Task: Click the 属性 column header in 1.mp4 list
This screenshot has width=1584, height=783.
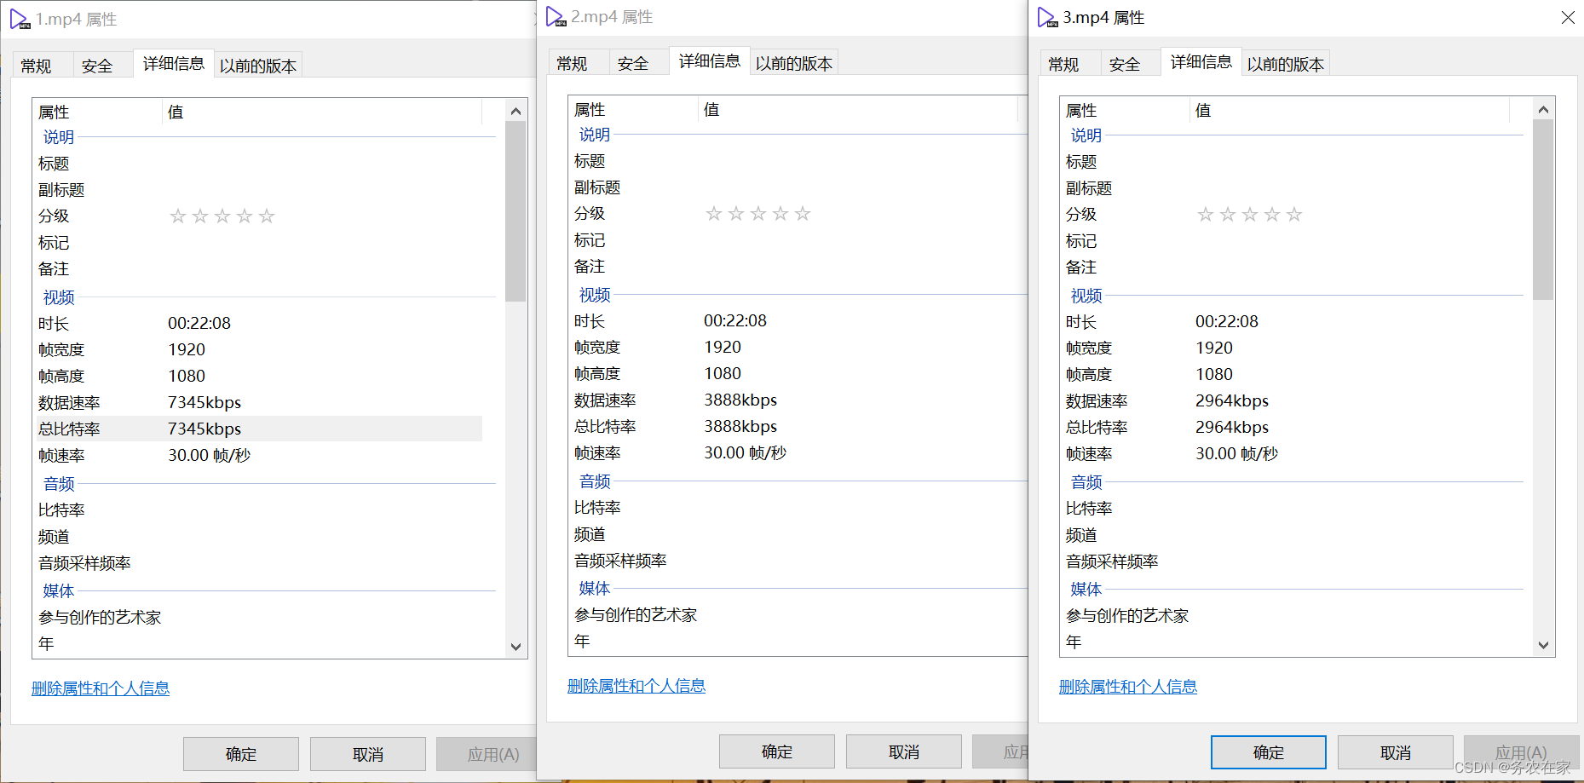Action: point(97,112)
